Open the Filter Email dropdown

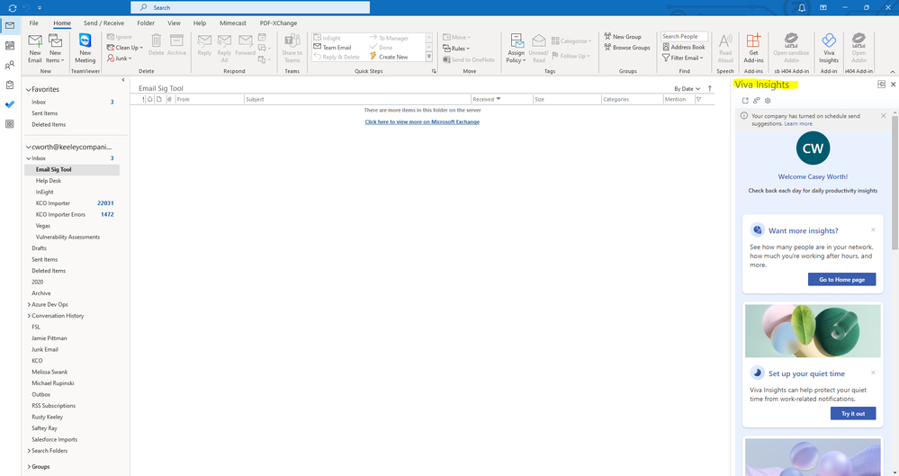click(x=682, y=58)
